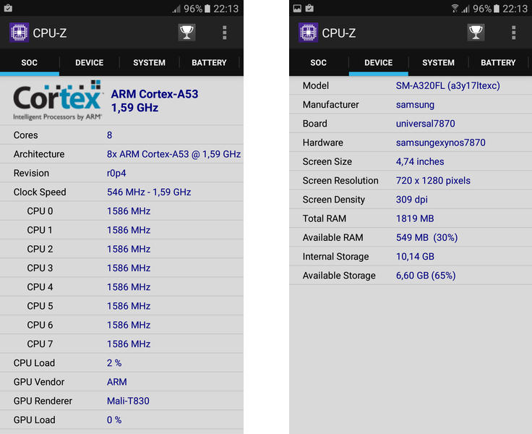532x434 pixels.
Task: Tap Architecture value '8x ARM Cortex-A53 @ 1,59 GHz'
Action: click(x=173, y=154)
